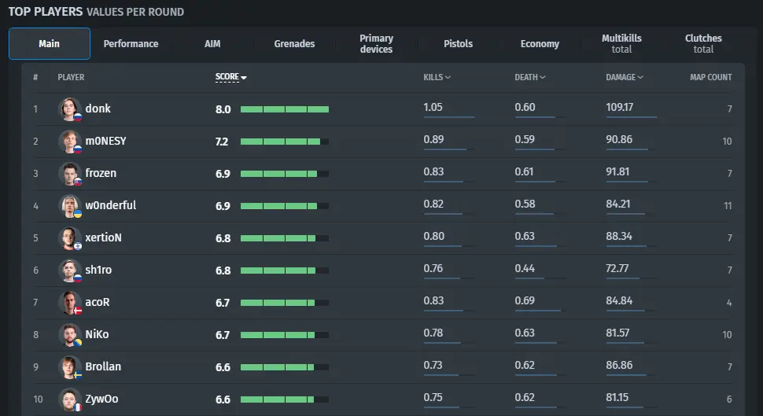This screenshot has width=763, height=416.
Task: Switch to the Performance tab
Action: [131, 44]
